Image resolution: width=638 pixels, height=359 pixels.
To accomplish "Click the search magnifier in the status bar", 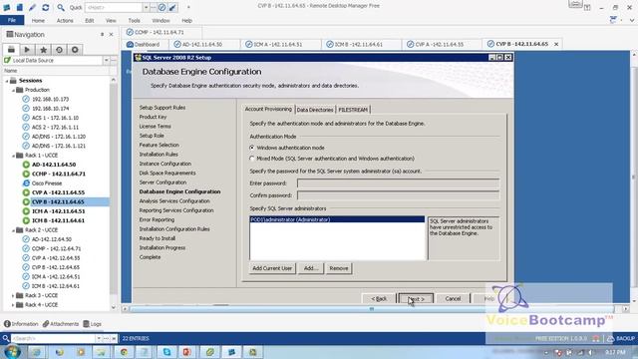I will 6,338.
